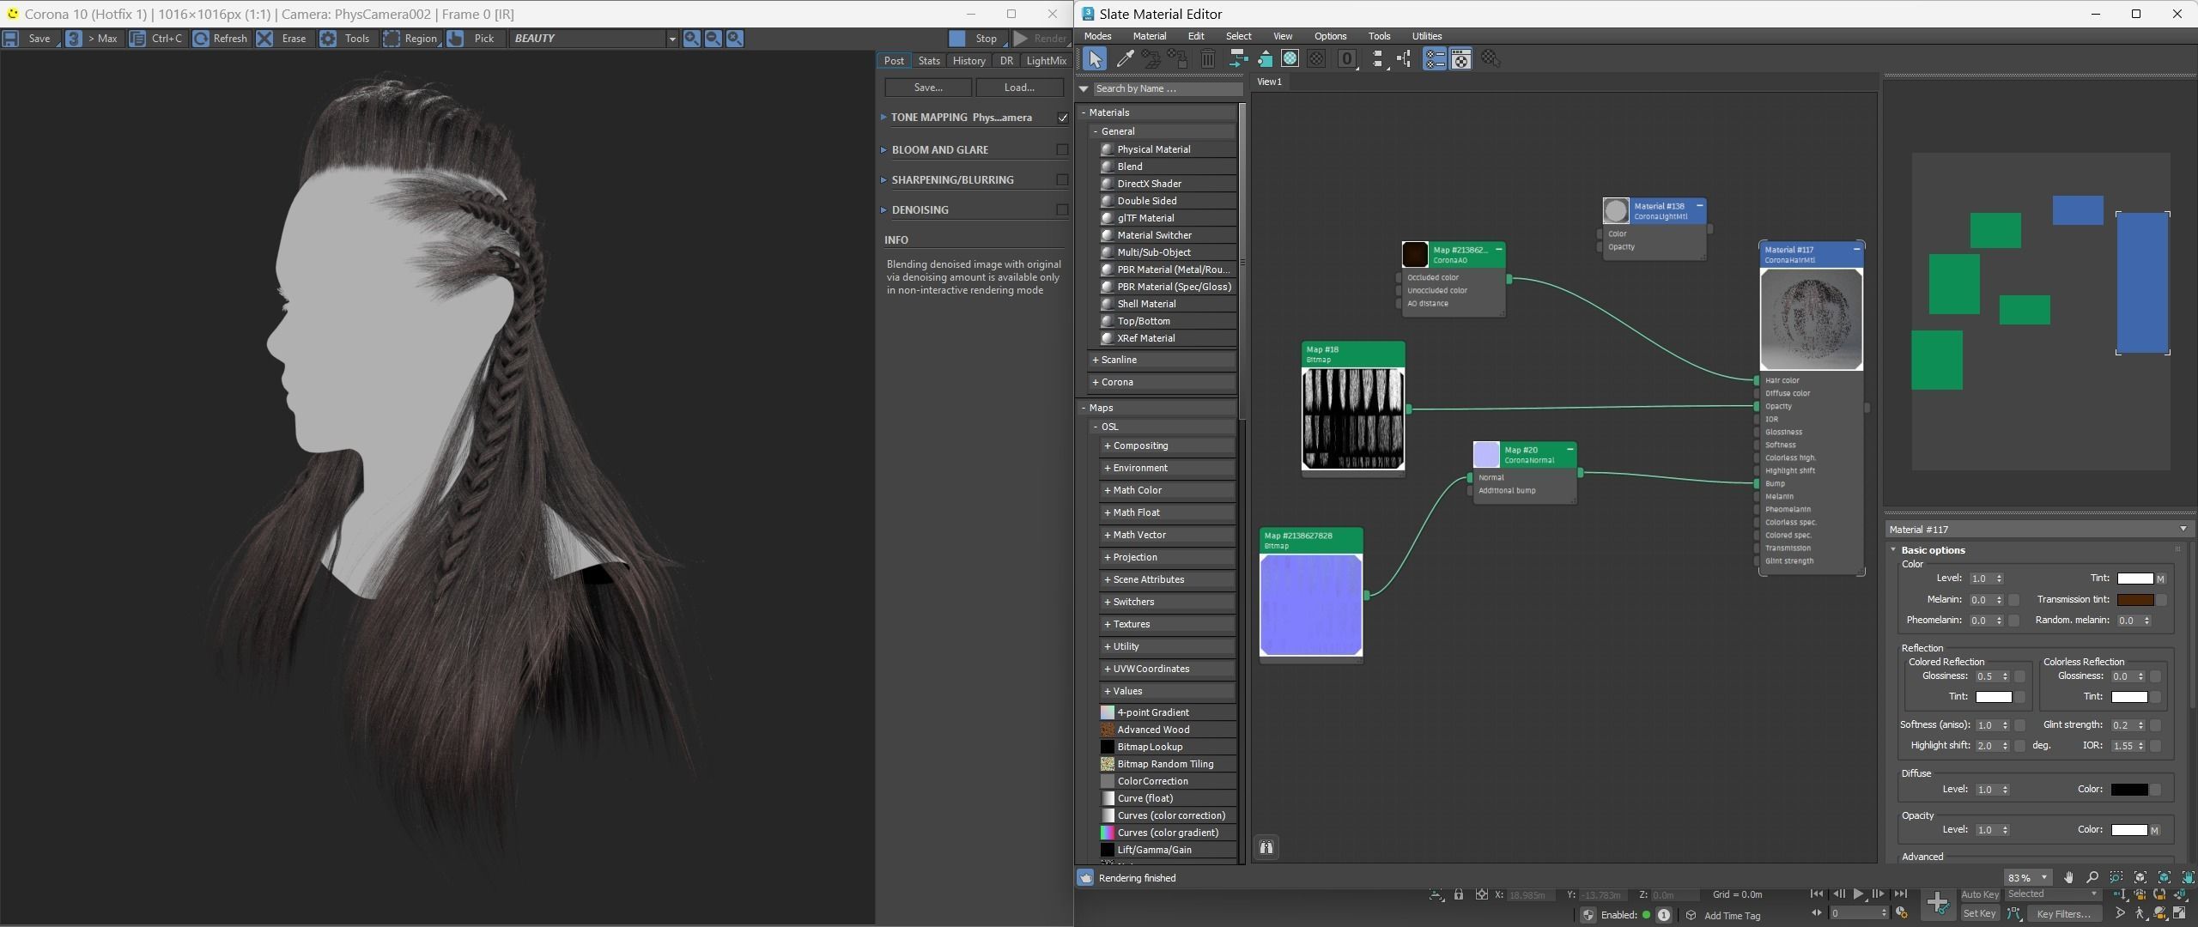Click Select by Material icon
Viewport: 2198px width, 927px height.
pos(1491,58)
